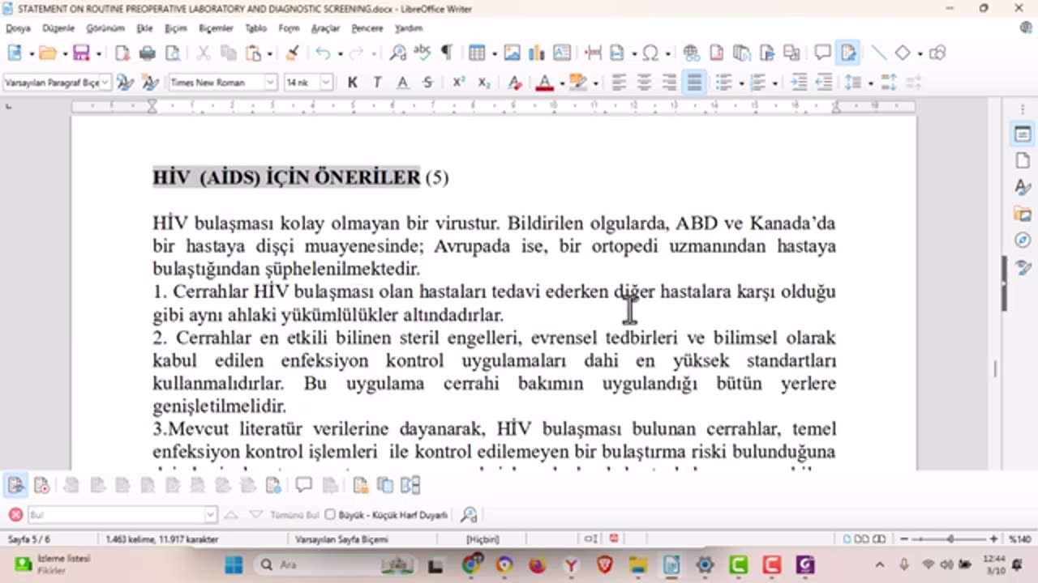This screenshot has height=583, width=1038.
Task: Open the line spacing dropdown arrow
Action: tap(870, 83)
